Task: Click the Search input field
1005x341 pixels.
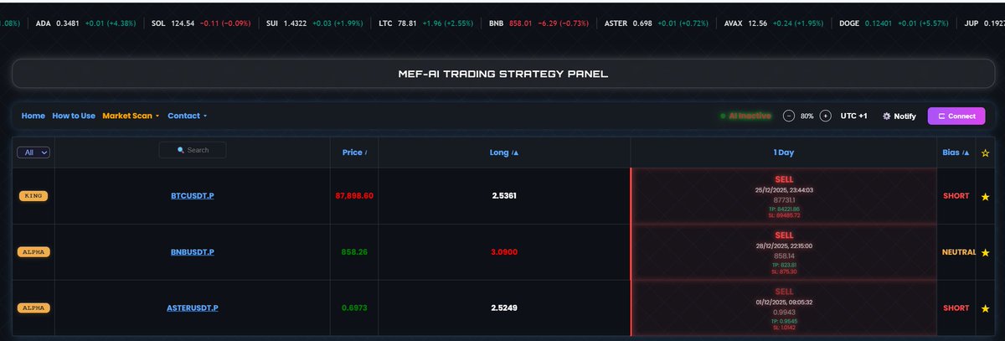Action: pos(193,150)
